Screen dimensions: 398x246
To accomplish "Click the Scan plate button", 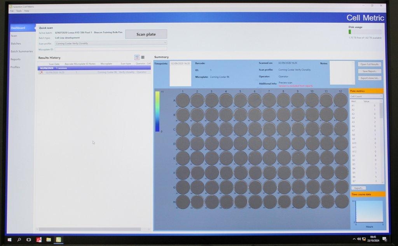I will pyautogui.click(x=146, y=34).
